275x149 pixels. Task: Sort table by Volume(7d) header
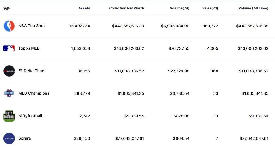[x=179, y=8]
